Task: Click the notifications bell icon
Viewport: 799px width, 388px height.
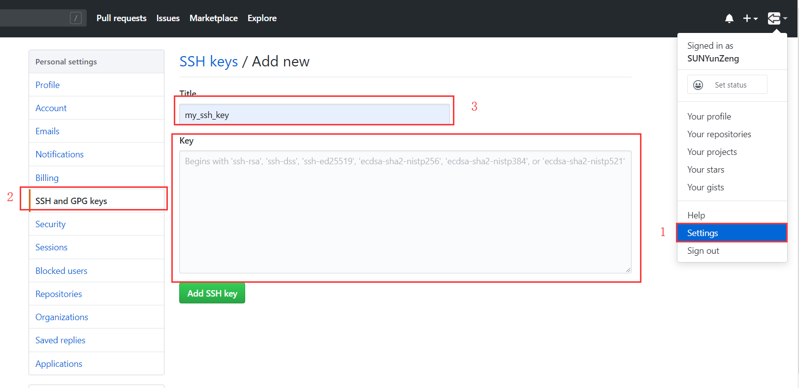Action: point(729,19)
